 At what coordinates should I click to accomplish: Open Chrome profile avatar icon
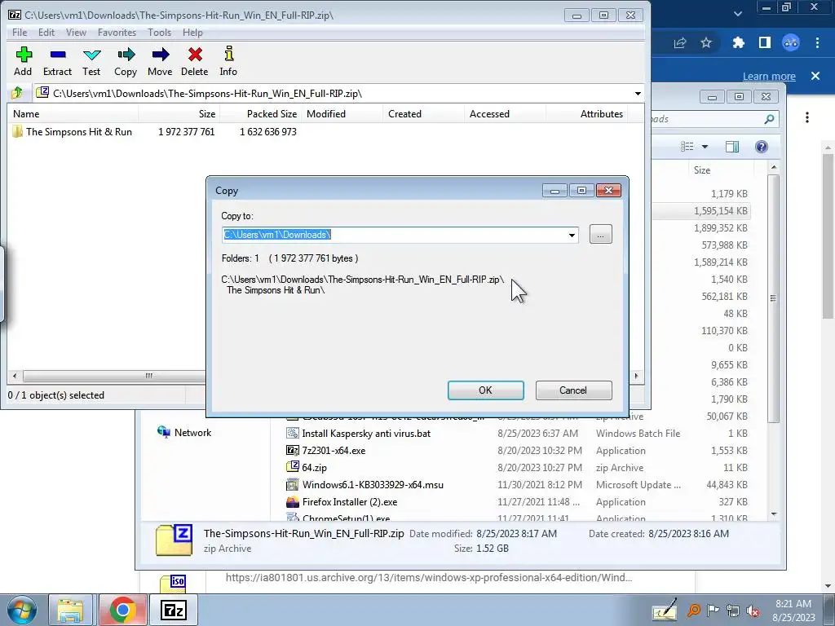point(791,42)
